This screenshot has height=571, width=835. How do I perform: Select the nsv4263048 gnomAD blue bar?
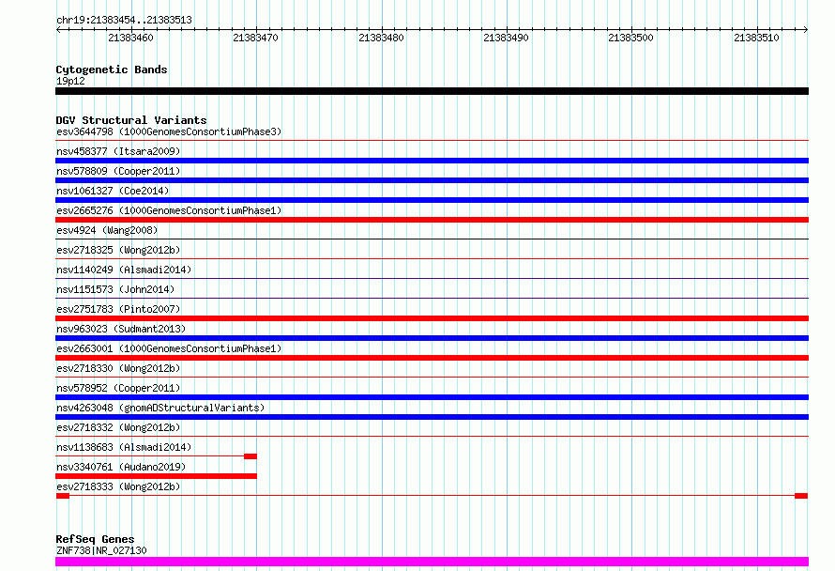[x=432, y=417]
